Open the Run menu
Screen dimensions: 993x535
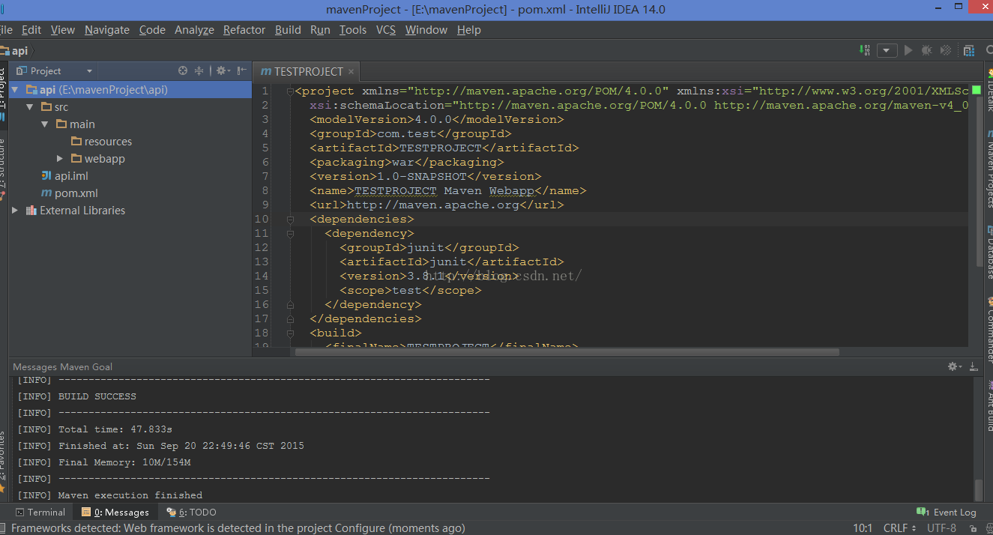point(320,29)
